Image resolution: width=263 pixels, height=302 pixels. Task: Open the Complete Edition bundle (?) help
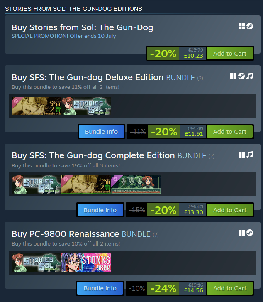(x=212, y=156)
